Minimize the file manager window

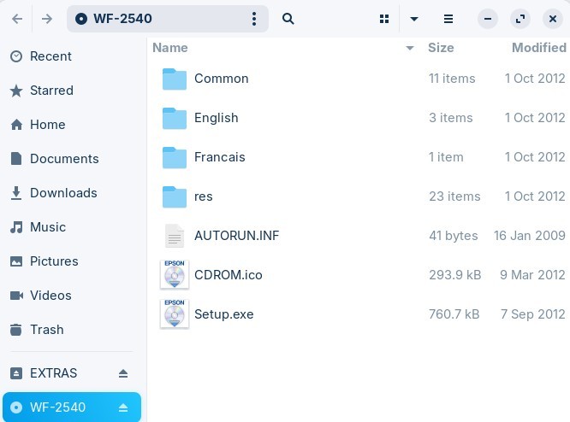click(488, 19)
